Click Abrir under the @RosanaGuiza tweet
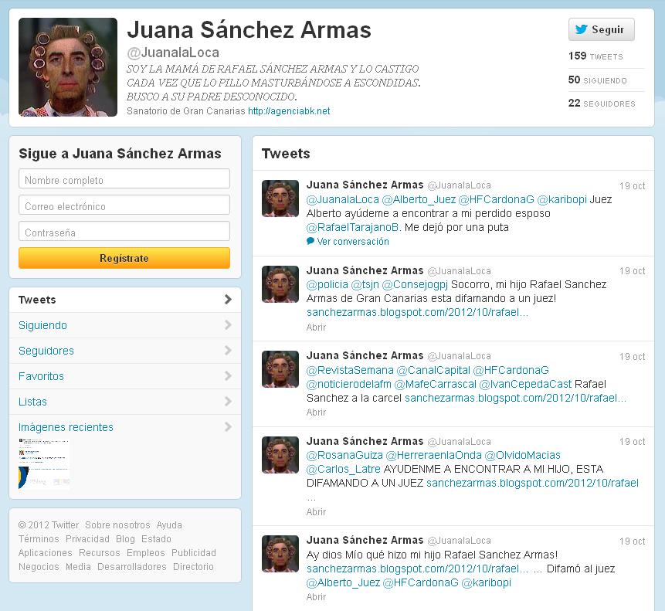The image size is (665, 611). 316,512
